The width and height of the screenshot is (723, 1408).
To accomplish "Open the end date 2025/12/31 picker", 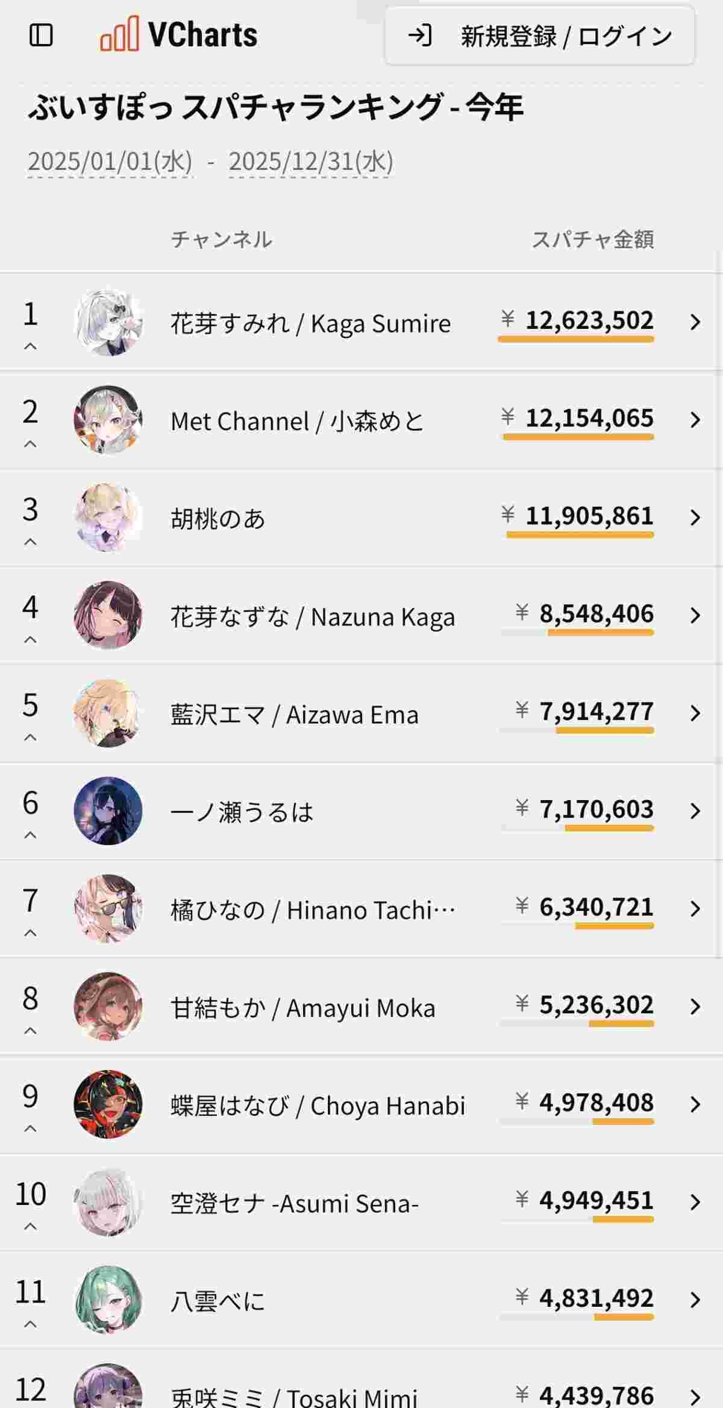I will (310, 161).
